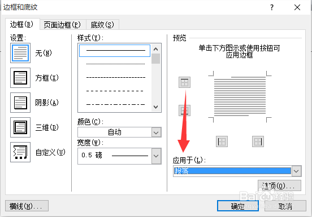
Task: Toggle the top border button in preview
Action: pos(184,82)
